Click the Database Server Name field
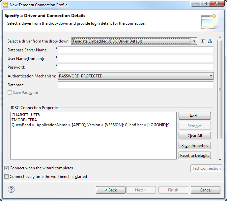Image resolution: width=227 pixels, height=201 pixels. [x=135, y=50]
